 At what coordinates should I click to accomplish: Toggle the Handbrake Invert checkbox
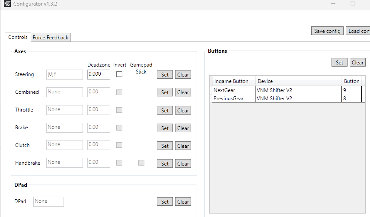pyautogui.click(x=119, y=163)
